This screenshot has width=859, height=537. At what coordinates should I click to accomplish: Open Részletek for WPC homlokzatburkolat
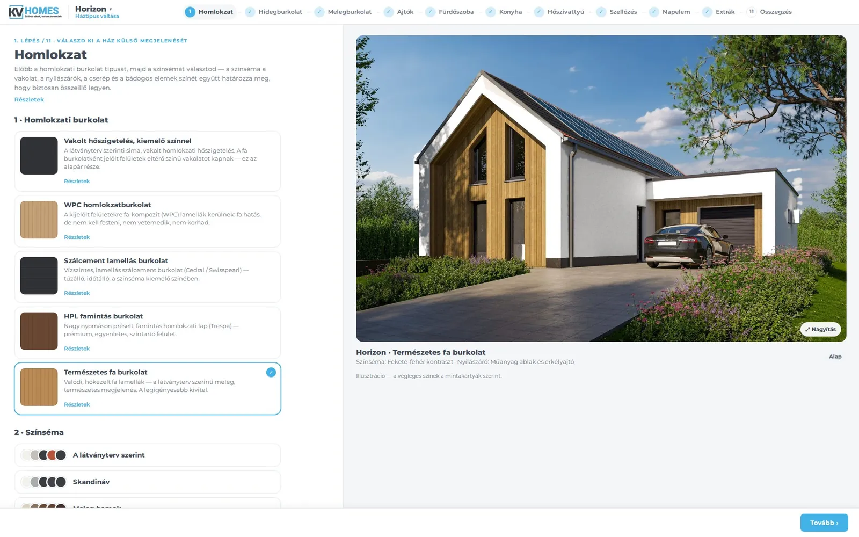click(x=77, y=237)
